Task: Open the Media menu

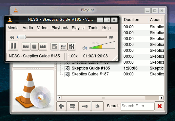Action: 13,28
